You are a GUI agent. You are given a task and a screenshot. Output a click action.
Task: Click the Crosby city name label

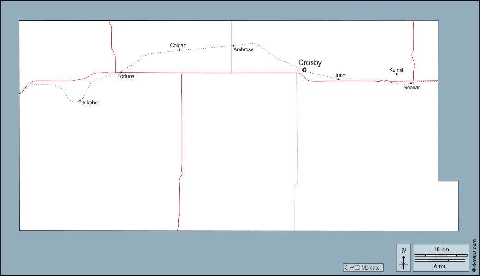coord(310,63)
